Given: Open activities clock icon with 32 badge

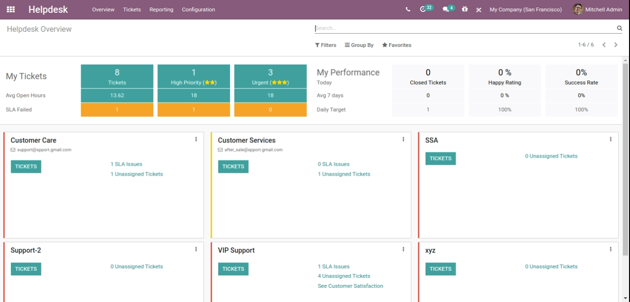Looking at the screenshot, I should (x=424, y=9).
